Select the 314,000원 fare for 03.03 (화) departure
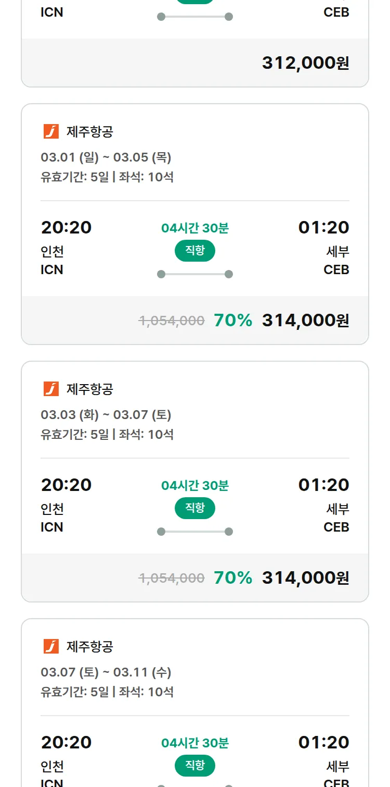Screen dimensions: 390x787 click(x=305, y=578)
